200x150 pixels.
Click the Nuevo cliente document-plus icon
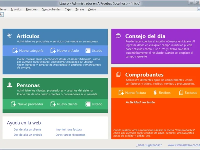click(x=53, y=104)
